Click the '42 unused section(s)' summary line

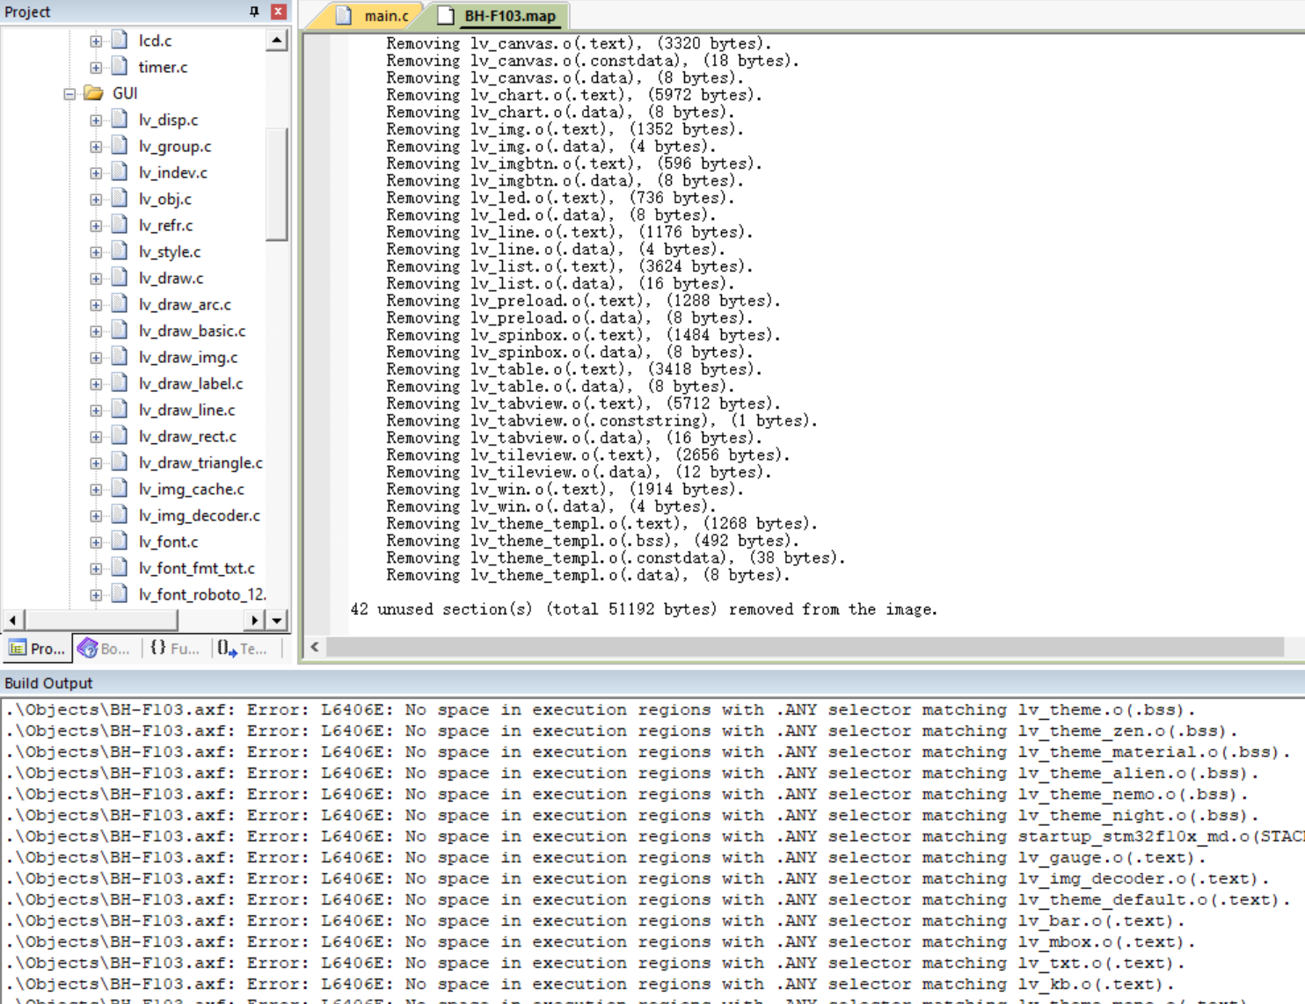pos(644,609)
